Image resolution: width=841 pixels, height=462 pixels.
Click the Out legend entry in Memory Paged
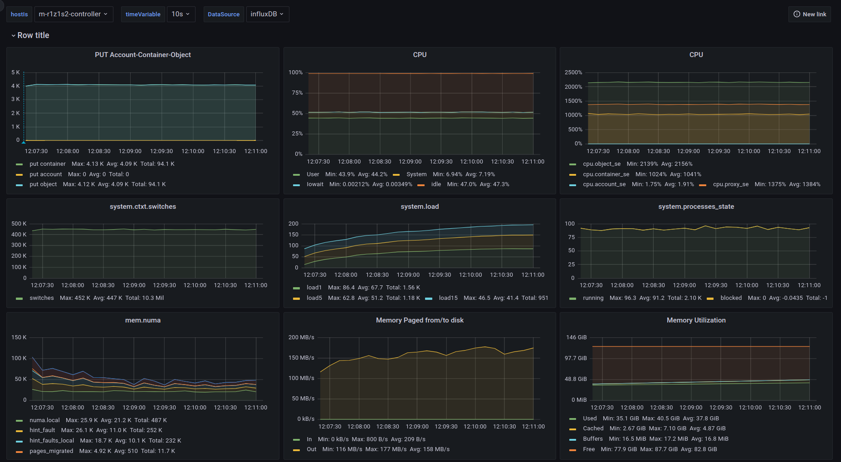[311, 449]
